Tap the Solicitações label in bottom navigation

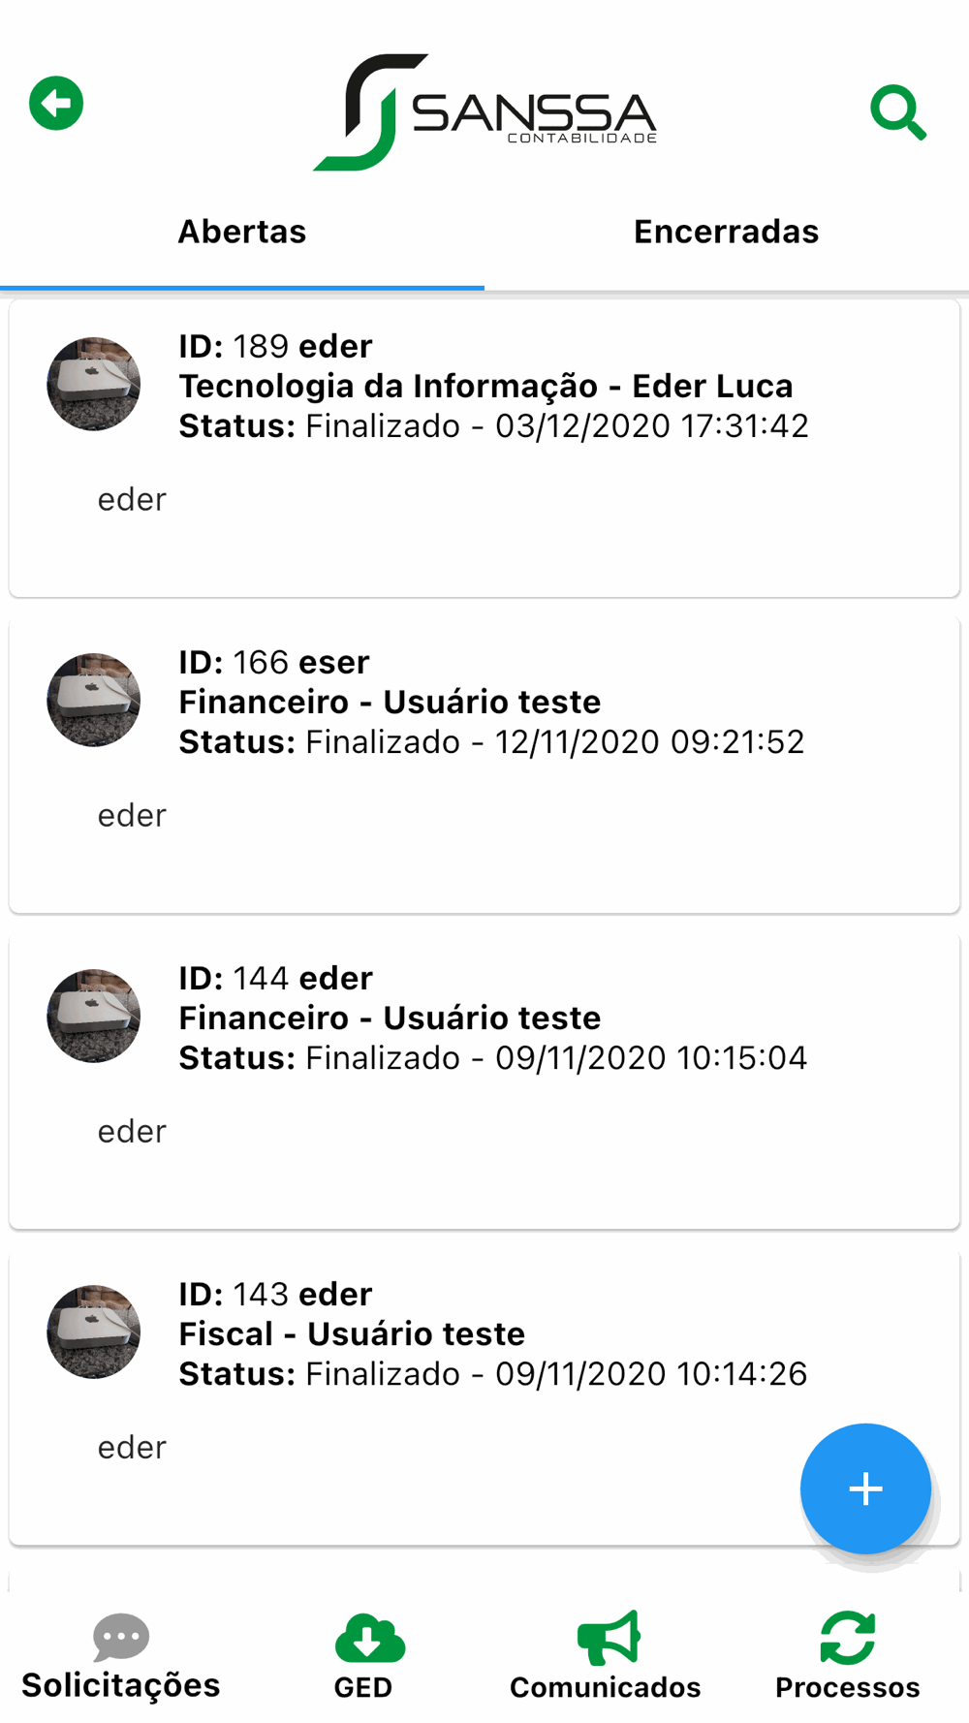(121, 1686)
